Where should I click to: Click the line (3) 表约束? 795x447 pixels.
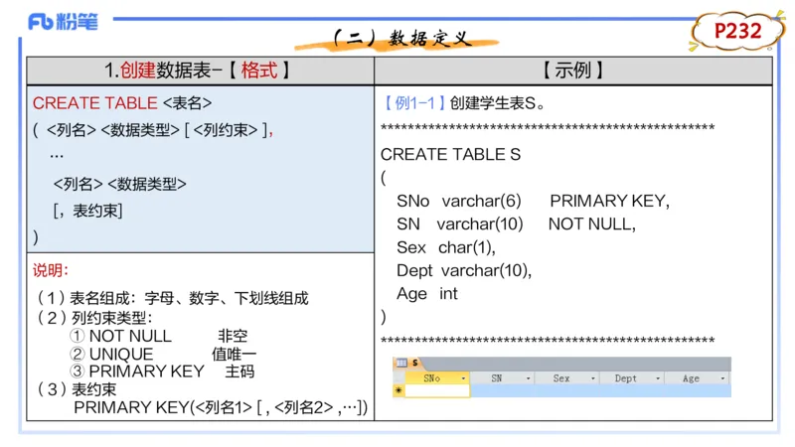point(78,389)
